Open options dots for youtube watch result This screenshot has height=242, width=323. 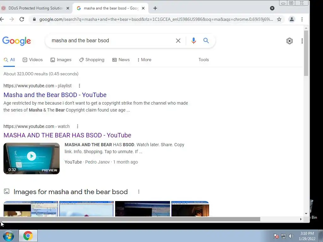coord(78,126)
